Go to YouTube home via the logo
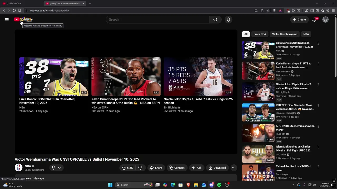Screen dimensions: 337x189 coord(23,19)
